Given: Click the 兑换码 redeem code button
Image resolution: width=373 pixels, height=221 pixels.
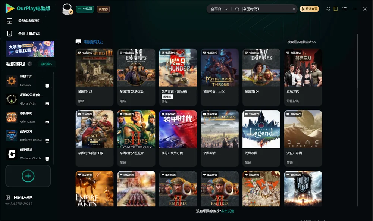Looking at the screenshot, I should click(85, 9).
